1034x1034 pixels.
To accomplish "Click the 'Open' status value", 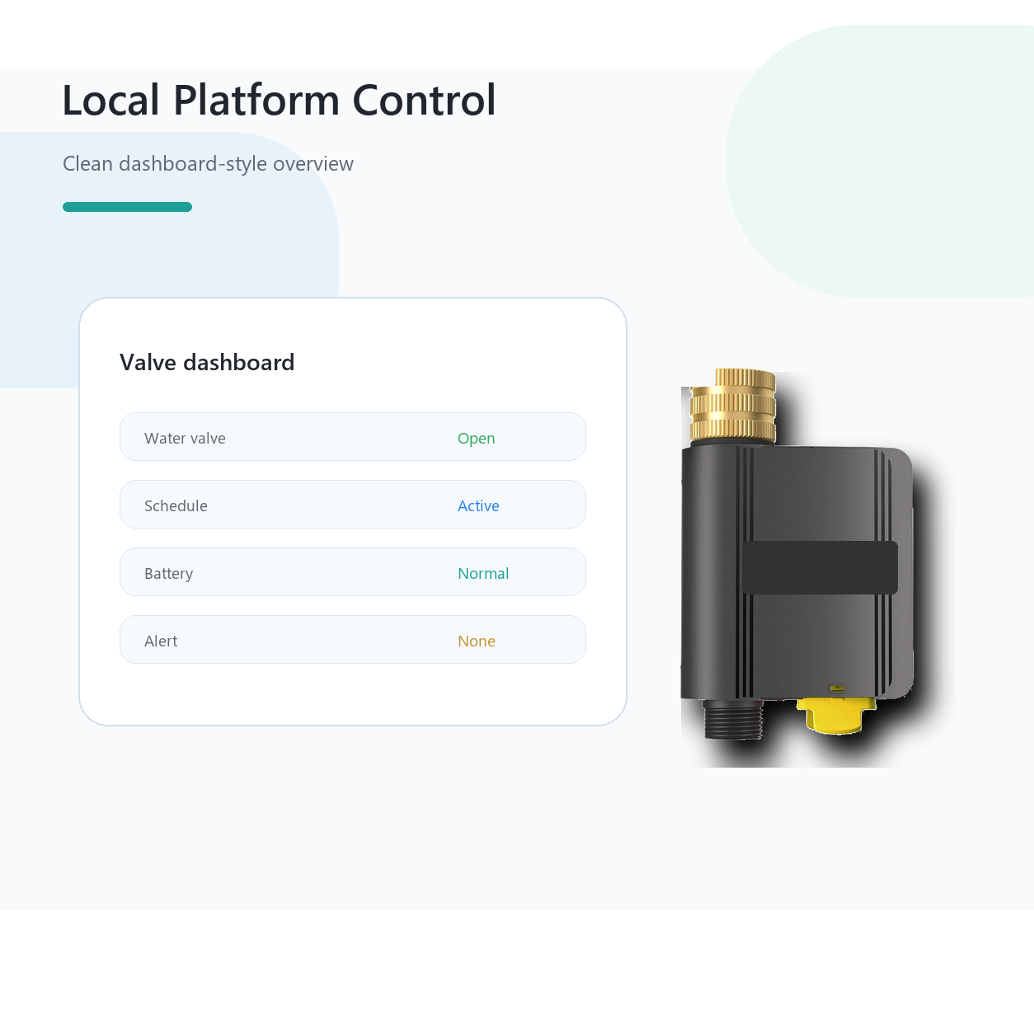I will [x=477, y=439].
